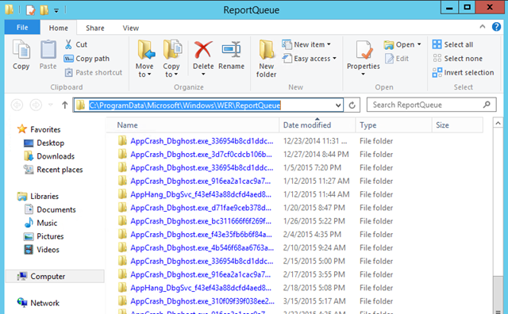Click the Up one level arrow

coord(65,105)
